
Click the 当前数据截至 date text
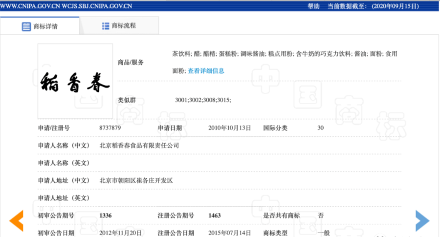coord(373,6)
